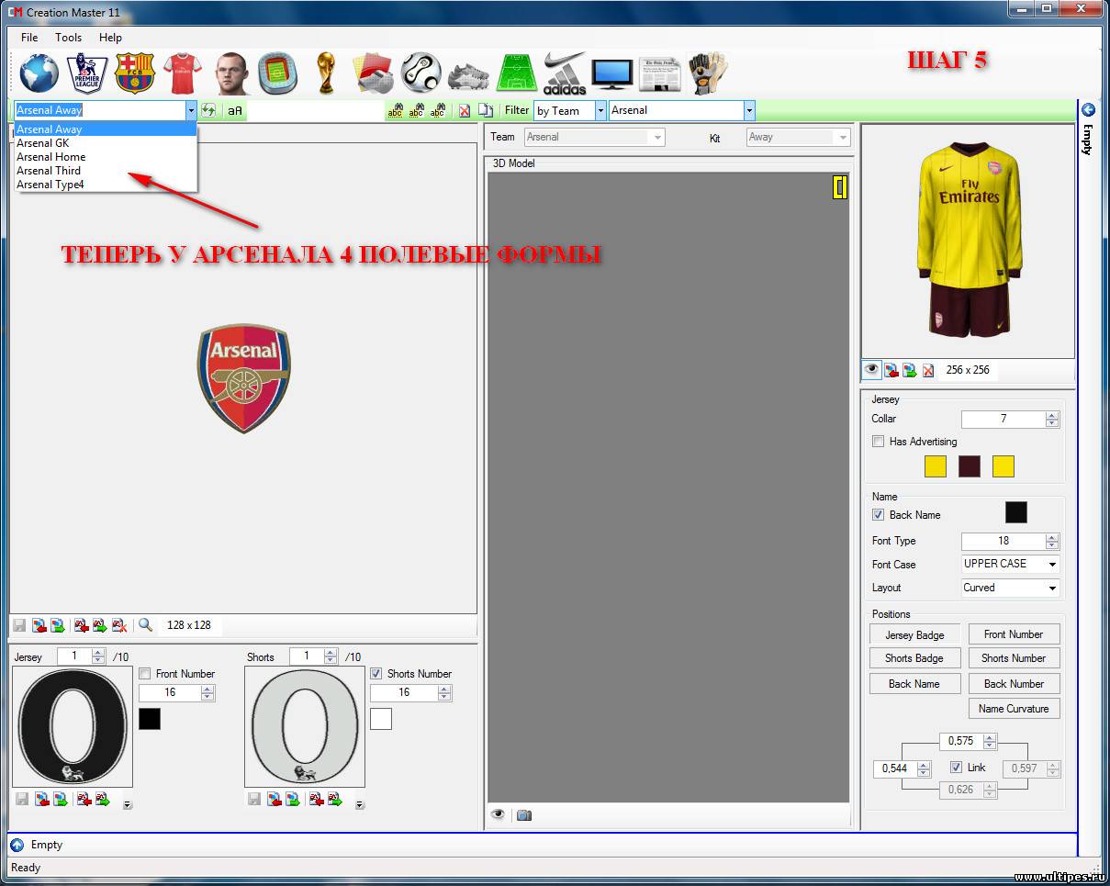Image resolution: width=1110 pixels, height=886 pixels.
Task: Uncheck the Shorts Number checkbox
Action: coord(376,674)
